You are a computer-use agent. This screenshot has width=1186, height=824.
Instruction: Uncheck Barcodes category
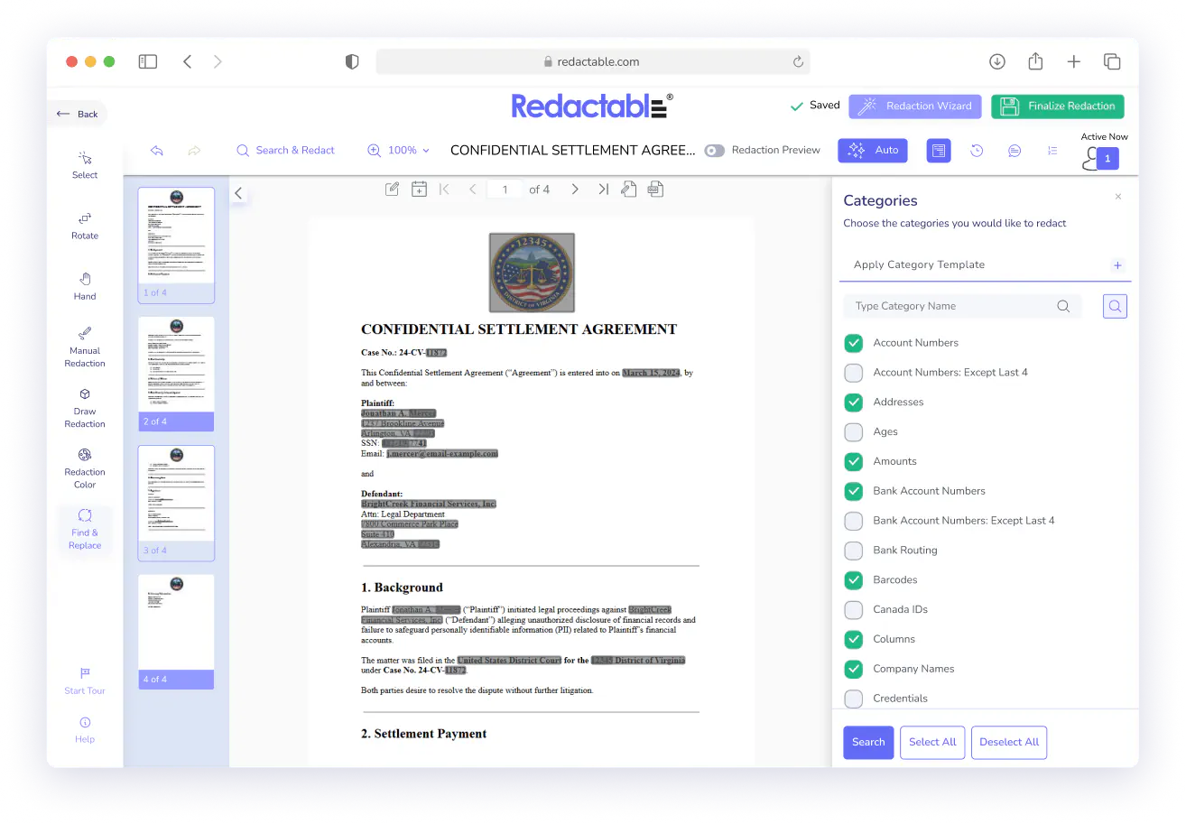(x=853, y=580)
